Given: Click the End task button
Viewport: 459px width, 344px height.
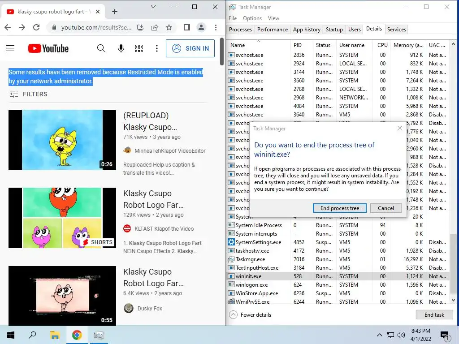Looking at the screenshot, I should pos(434,315).
